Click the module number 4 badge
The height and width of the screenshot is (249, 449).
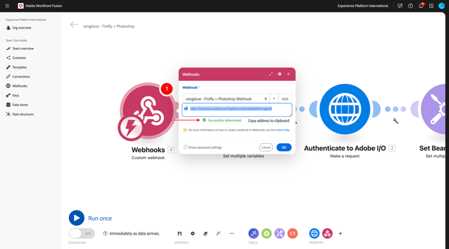click(x=171, y=150)
